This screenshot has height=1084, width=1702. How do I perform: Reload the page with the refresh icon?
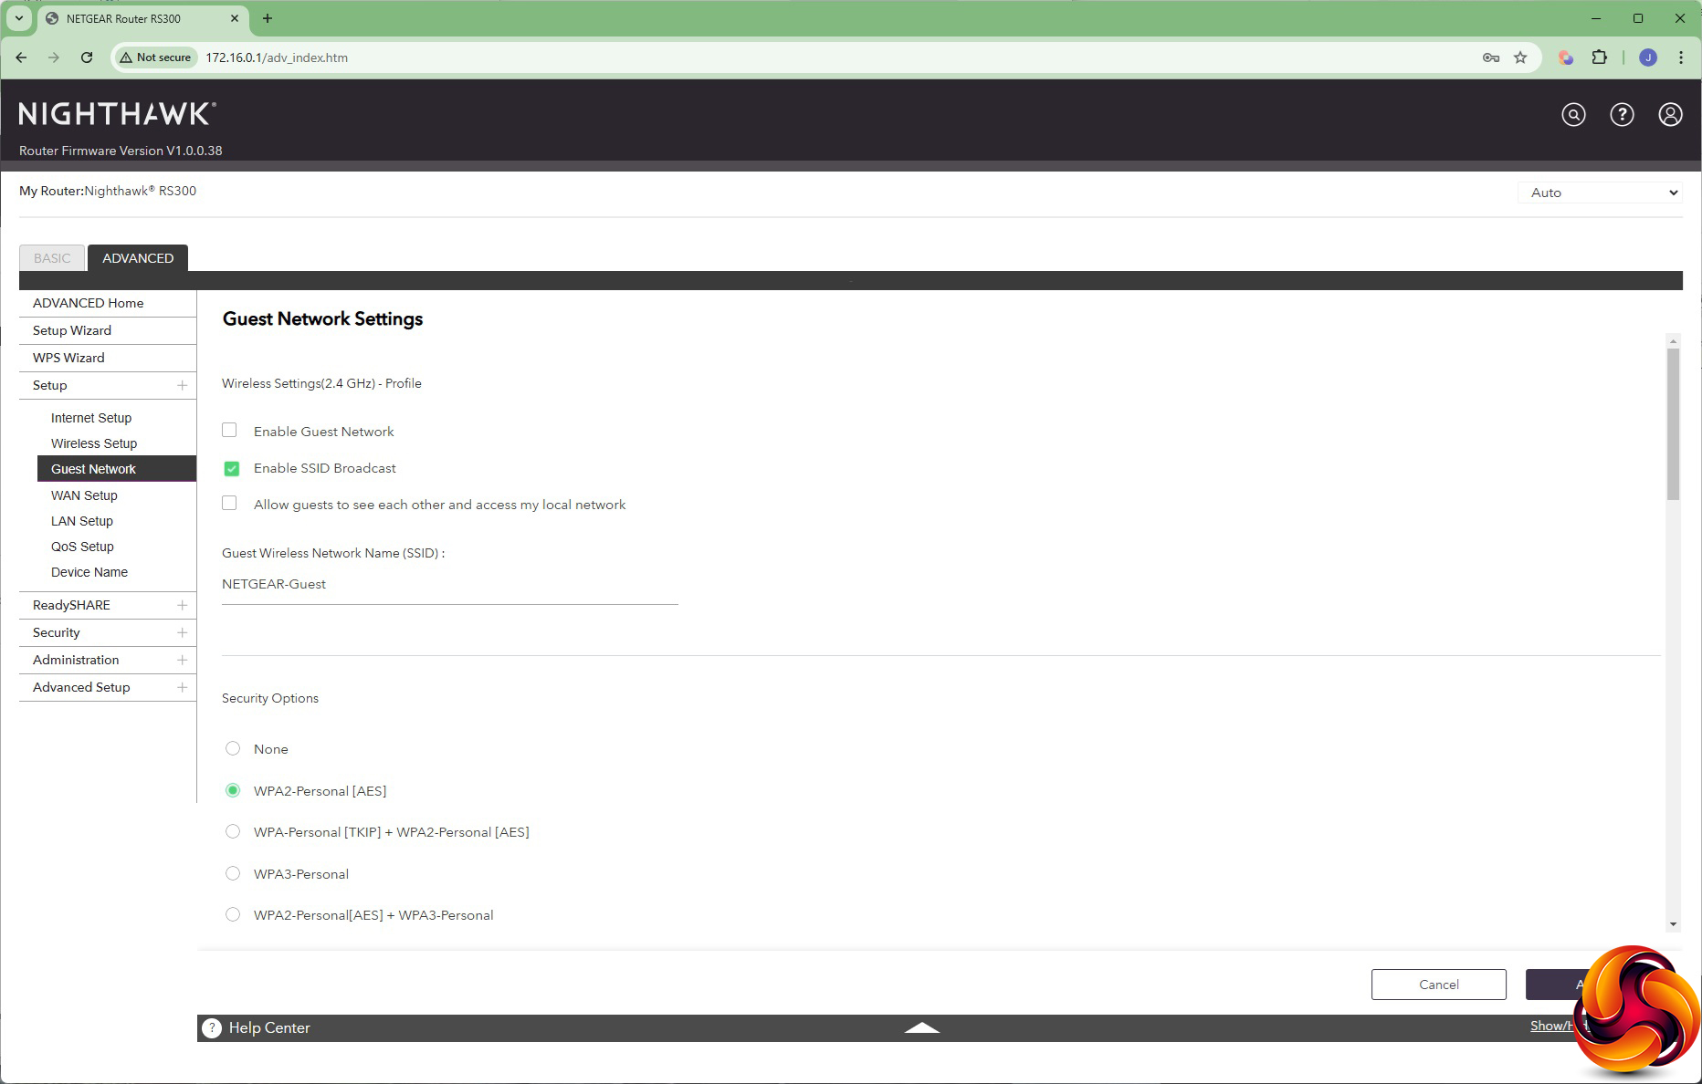[87, 57]
